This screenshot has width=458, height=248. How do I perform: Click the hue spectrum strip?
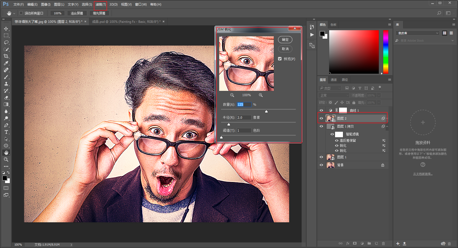pyautogui.click(x=386, y=52)
